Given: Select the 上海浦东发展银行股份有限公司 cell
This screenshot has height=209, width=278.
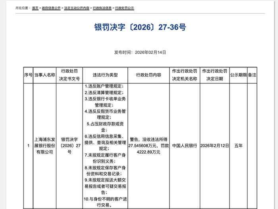Looking at the screenshot, I should coord(44,146).
